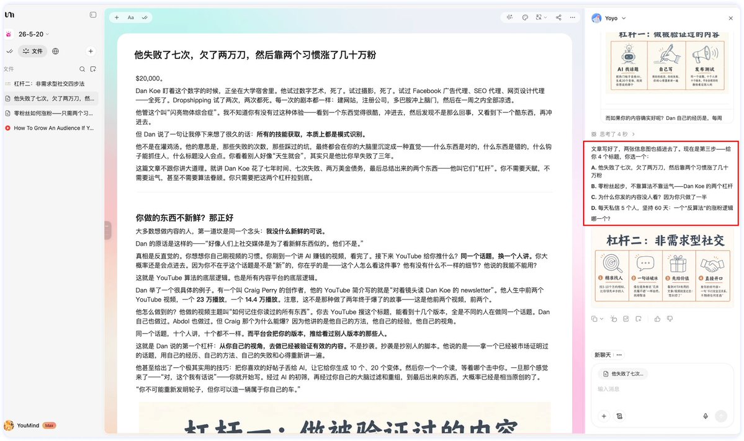This screenshot has width=744, height=441.
Task: Dislike the reply with thumbs down
Action: pos(670,319)
